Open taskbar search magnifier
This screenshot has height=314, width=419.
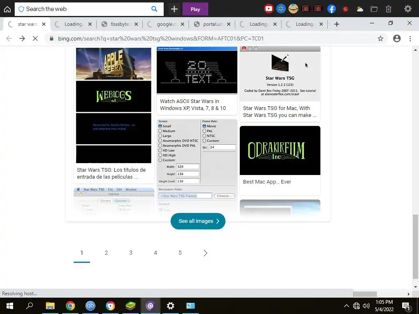pyautogui.click(x=29, y=306)
